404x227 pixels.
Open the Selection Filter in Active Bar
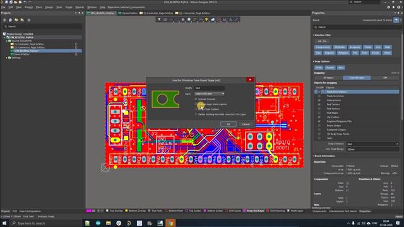159,20
